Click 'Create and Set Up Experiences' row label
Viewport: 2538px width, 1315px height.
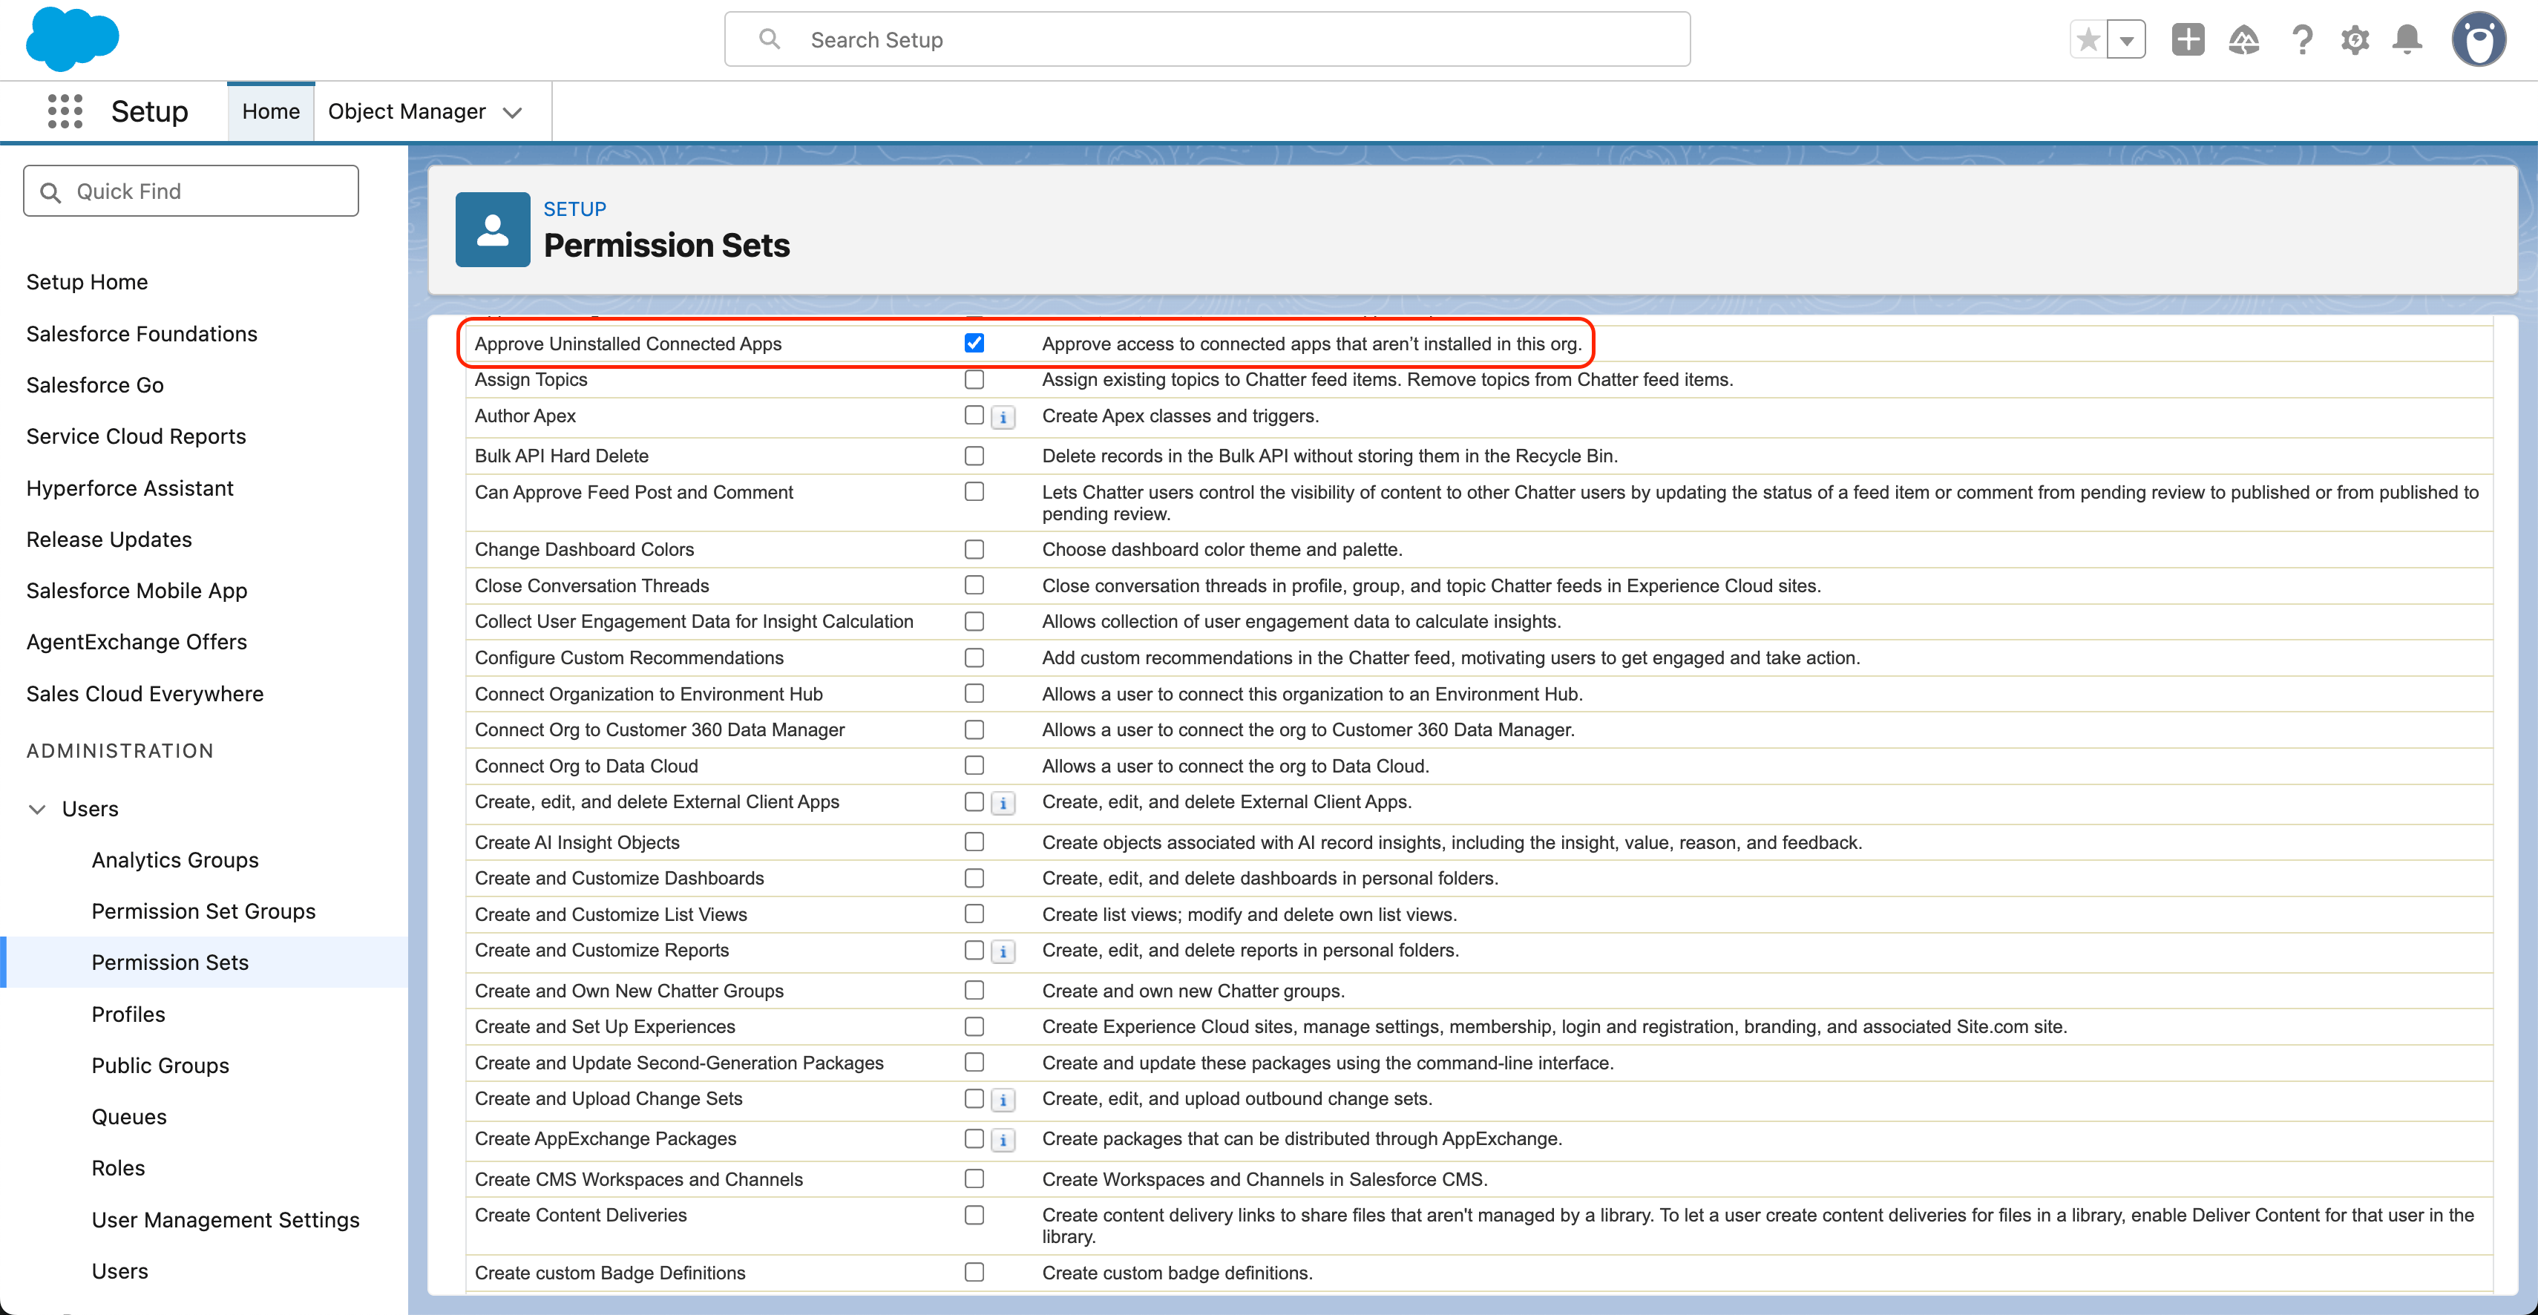[x=605, y=1026]
